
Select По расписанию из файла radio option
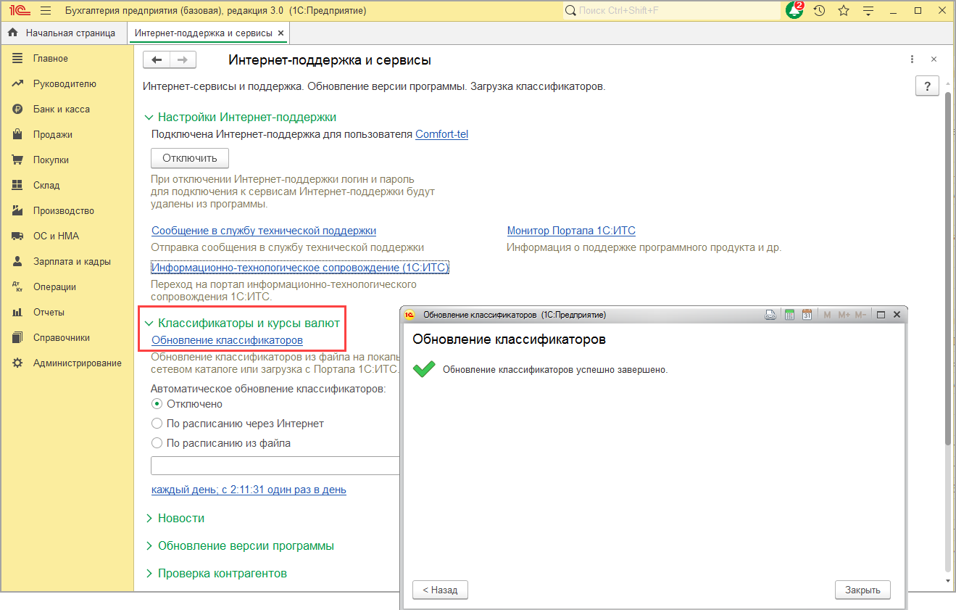(x=157, y=443)
